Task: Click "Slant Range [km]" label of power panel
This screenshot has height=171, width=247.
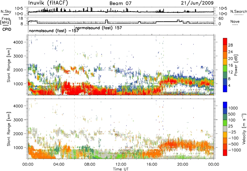Action: [x=9, y=65]
